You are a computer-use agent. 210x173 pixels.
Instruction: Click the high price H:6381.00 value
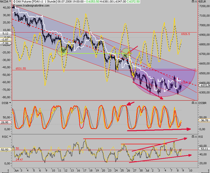coord(106,2)
